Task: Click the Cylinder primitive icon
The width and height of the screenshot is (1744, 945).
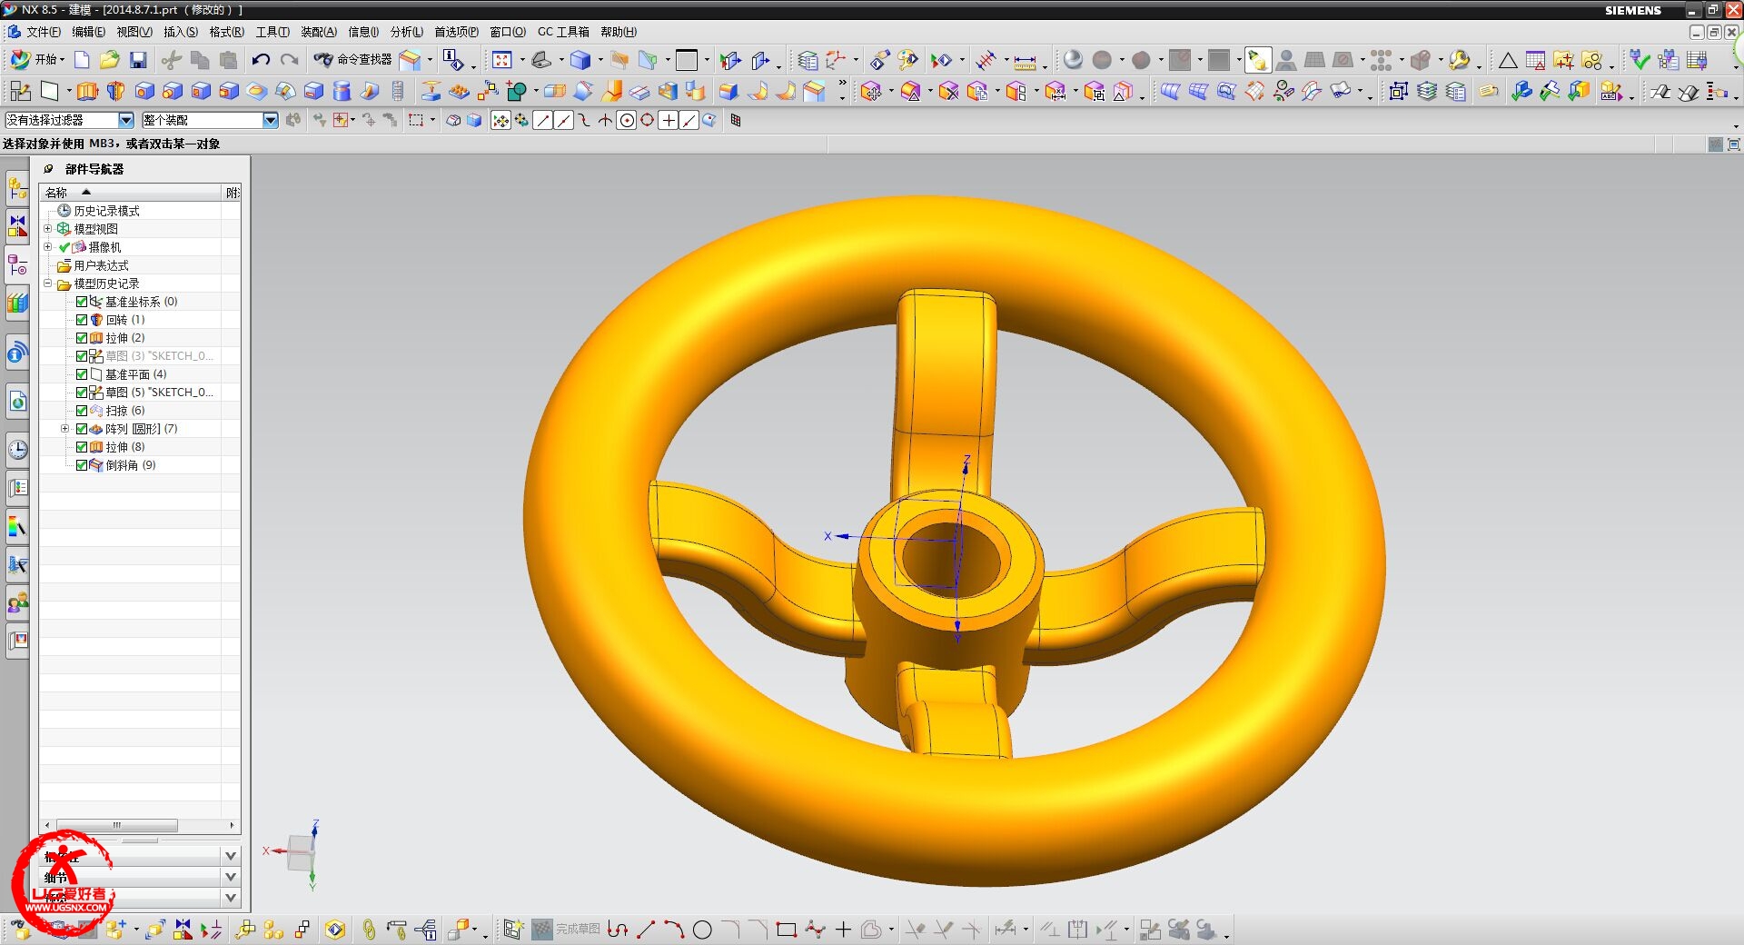Action: (342, 91)
